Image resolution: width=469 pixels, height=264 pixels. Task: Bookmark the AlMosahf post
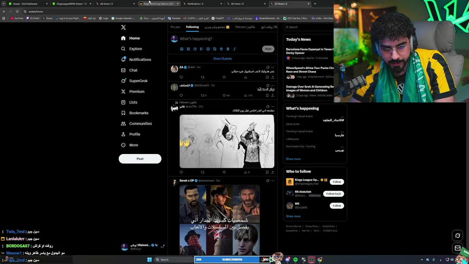click(x=267, y=95)
